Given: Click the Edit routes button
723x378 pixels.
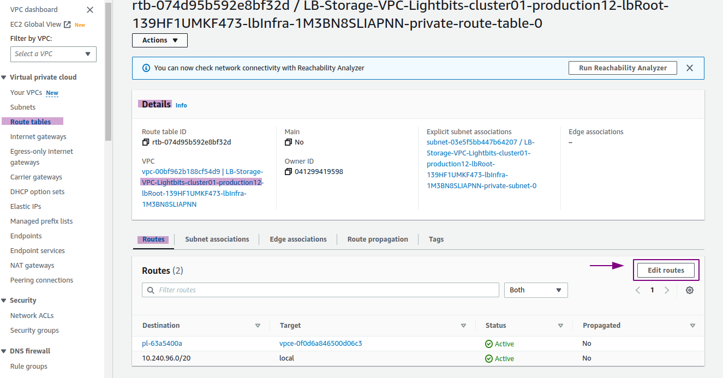Looking at the screenshot, I should point(666,271).
